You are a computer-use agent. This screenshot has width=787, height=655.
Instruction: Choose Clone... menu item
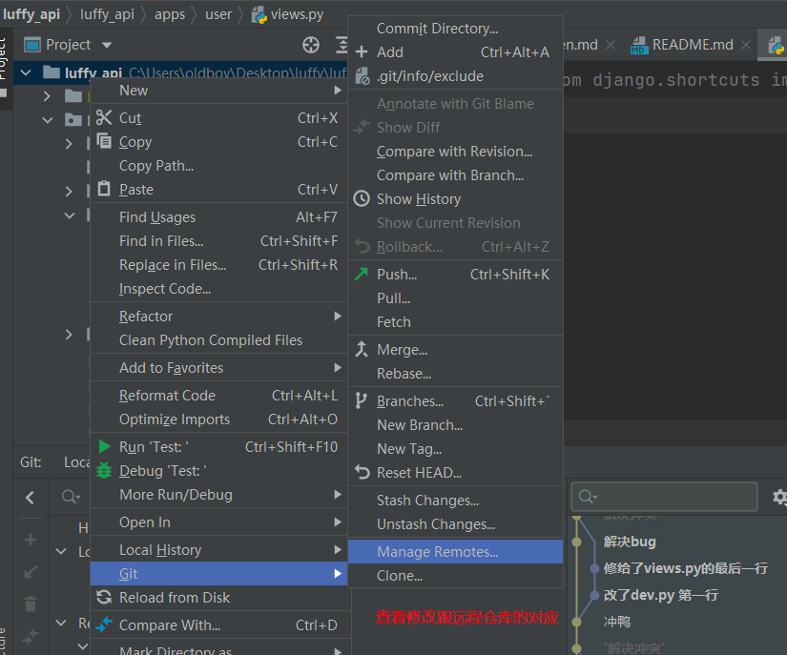pos(455,576)
